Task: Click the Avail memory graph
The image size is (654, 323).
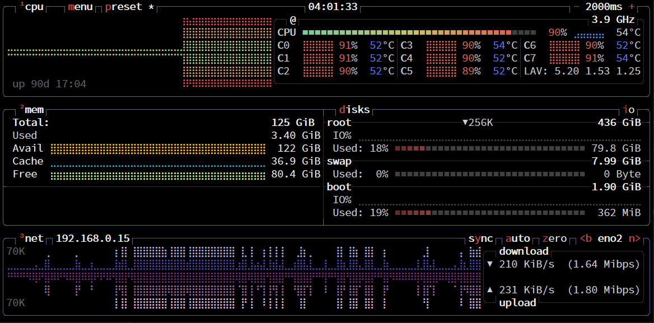Action: pos(158,148)
